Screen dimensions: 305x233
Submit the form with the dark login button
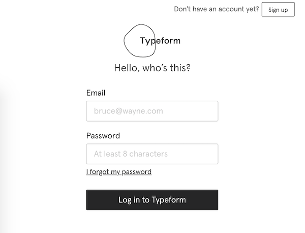click(152, 200)
